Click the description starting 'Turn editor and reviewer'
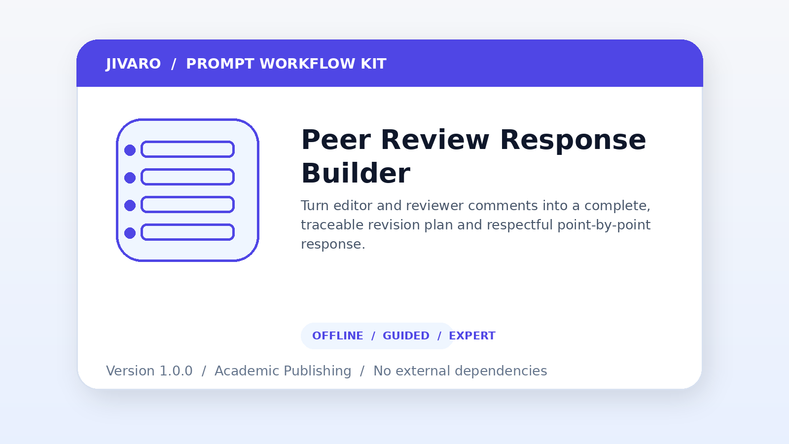 [476, 225]
